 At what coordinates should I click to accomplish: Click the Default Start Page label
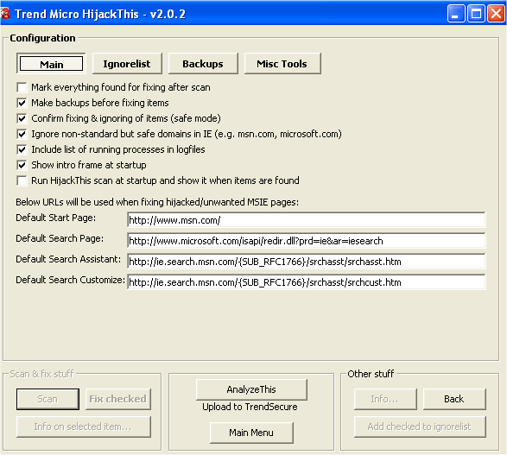click(56, 218)
